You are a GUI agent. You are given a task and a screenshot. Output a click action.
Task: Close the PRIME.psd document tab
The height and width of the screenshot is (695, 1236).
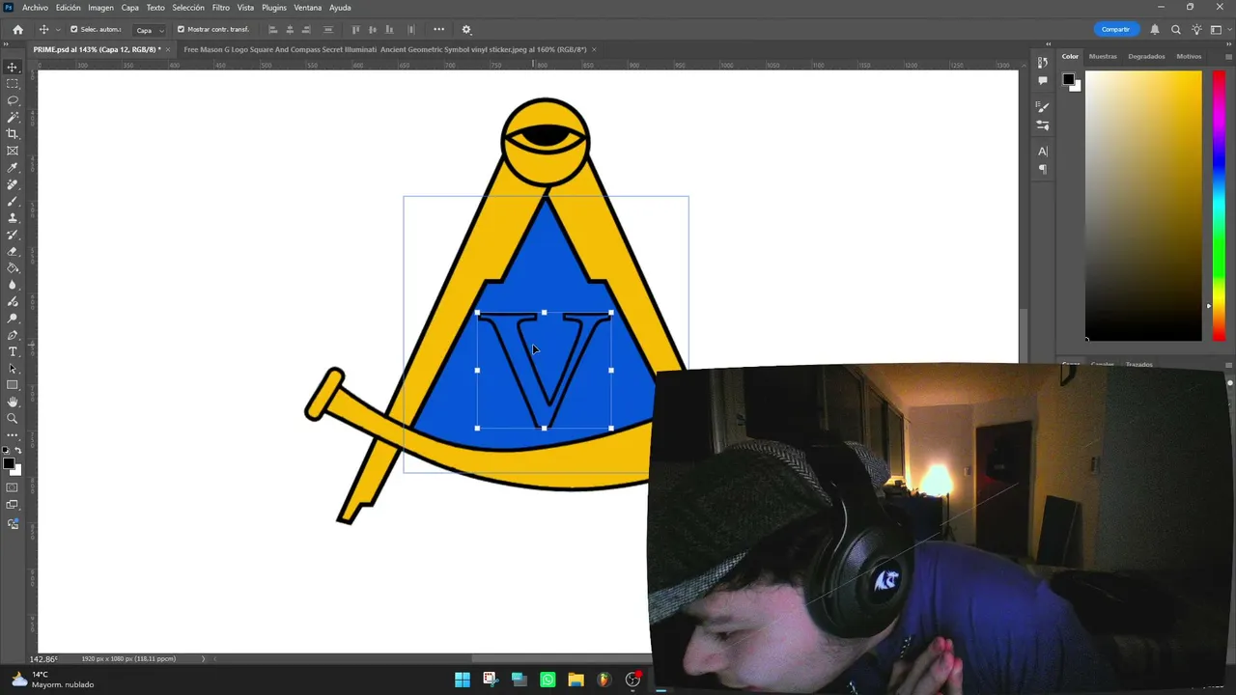pos(168,49)
